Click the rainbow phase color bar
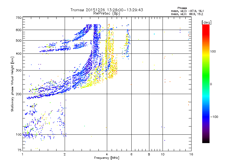This screenshot has width=225, height=168. [x=206, y=83]
